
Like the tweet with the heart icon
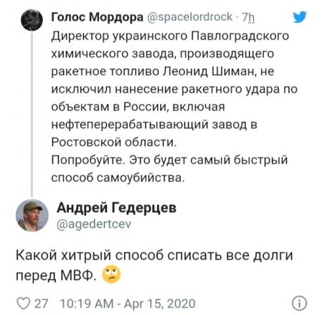coord(24,303)
